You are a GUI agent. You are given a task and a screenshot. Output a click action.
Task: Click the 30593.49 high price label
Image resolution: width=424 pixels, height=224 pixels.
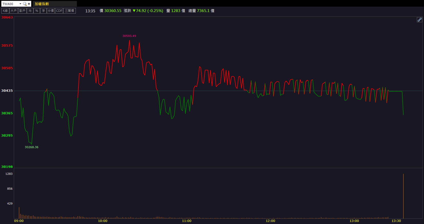tap(129, 36)
